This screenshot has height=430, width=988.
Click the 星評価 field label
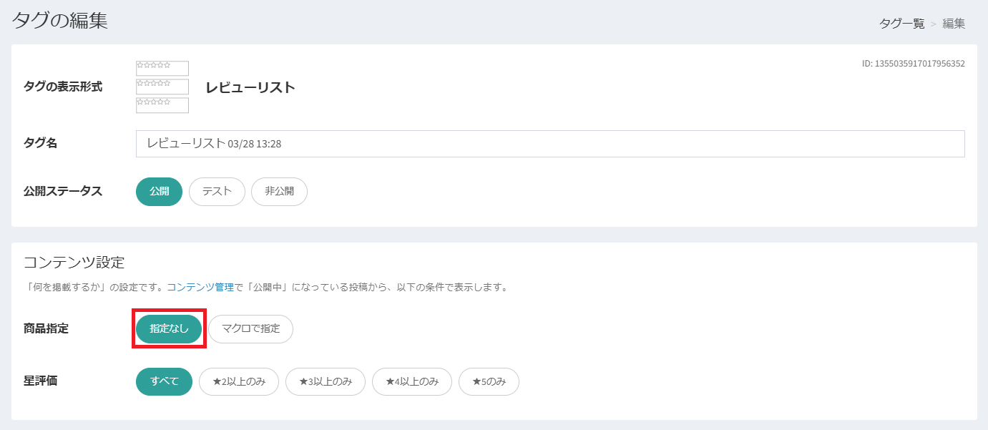tap(40, 381)
